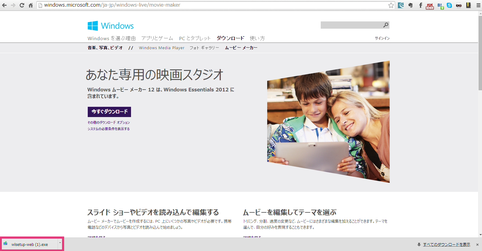This screenshot has width=482, height=251.
Task: Select the ムービー メーカー sub-nav item
Action: coord(241,48)
